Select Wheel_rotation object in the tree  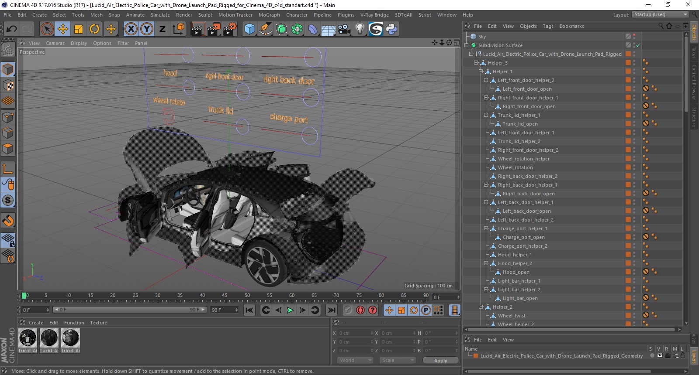pos(515,167)
